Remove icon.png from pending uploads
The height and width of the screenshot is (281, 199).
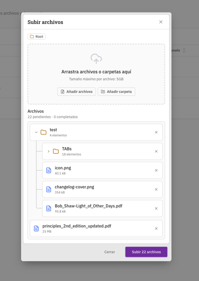156,170
